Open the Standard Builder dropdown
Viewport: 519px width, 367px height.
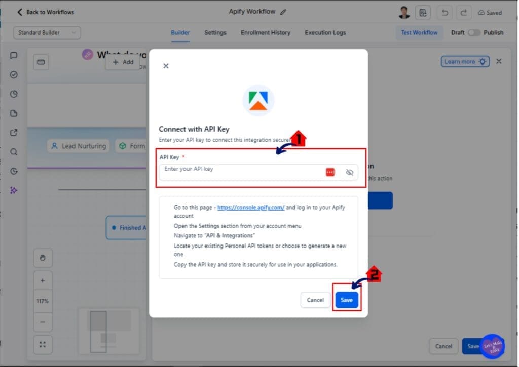click(x=47, y=33)
